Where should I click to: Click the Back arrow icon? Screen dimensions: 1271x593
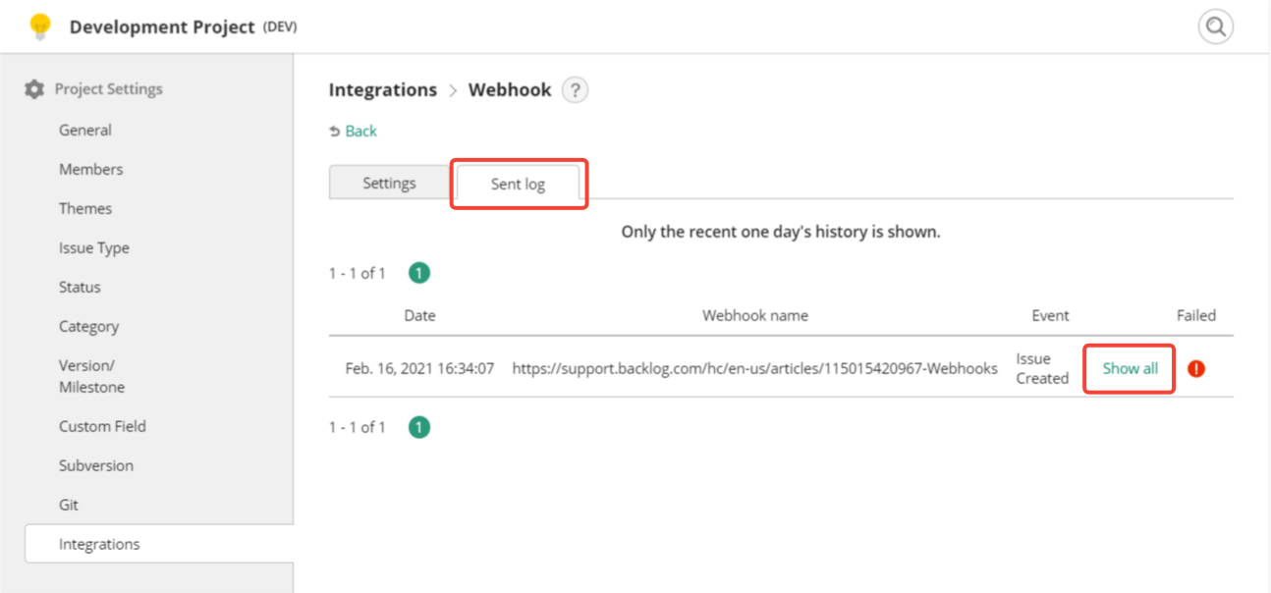click(335, 132)
